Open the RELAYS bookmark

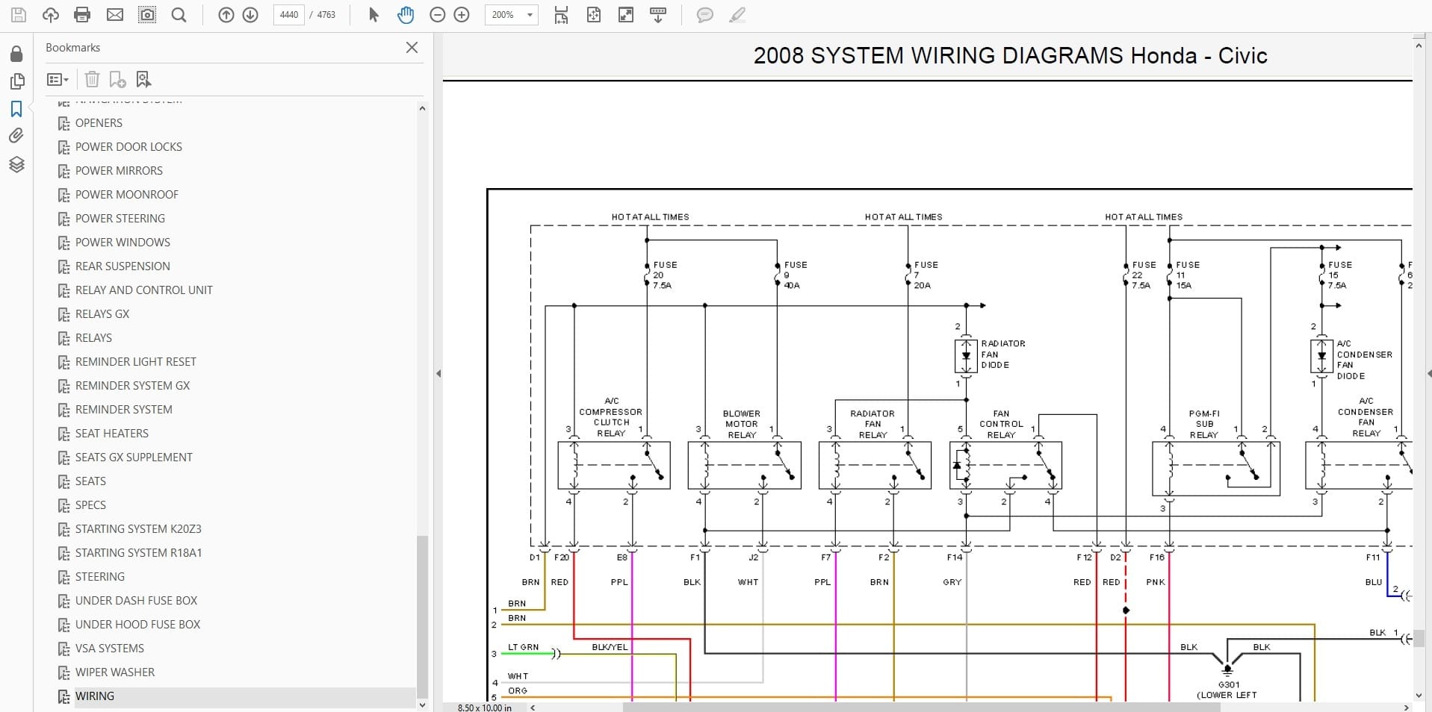pyautogui.click(x=93, y=337)
